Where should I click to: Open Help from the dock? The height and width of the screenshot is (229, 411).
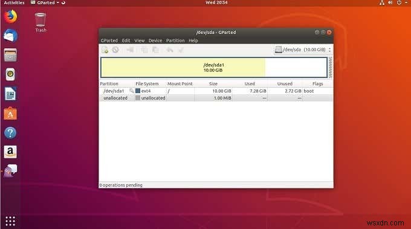tap(10, 133)
